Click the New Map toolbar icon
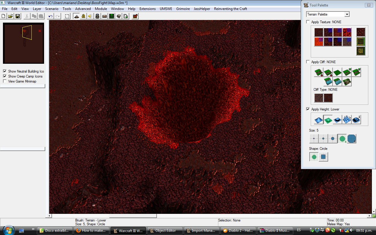 pyautogui.click(x=4, y=16)
